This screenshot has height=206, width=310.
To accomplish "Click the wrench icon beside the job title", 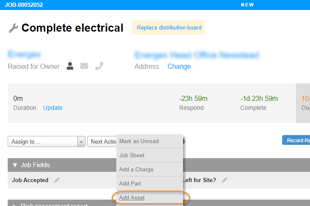I will pos(13,28).
